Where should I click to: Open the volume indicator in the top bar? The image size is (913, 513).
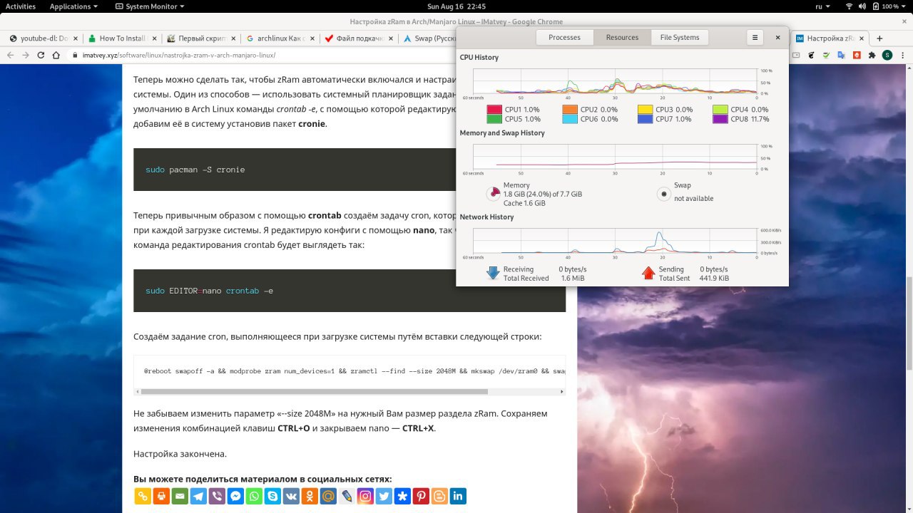coord(862,6)
